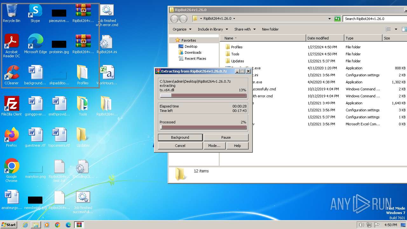
Task: Select Favorites in navigation pane
Action: pos(189,40)
